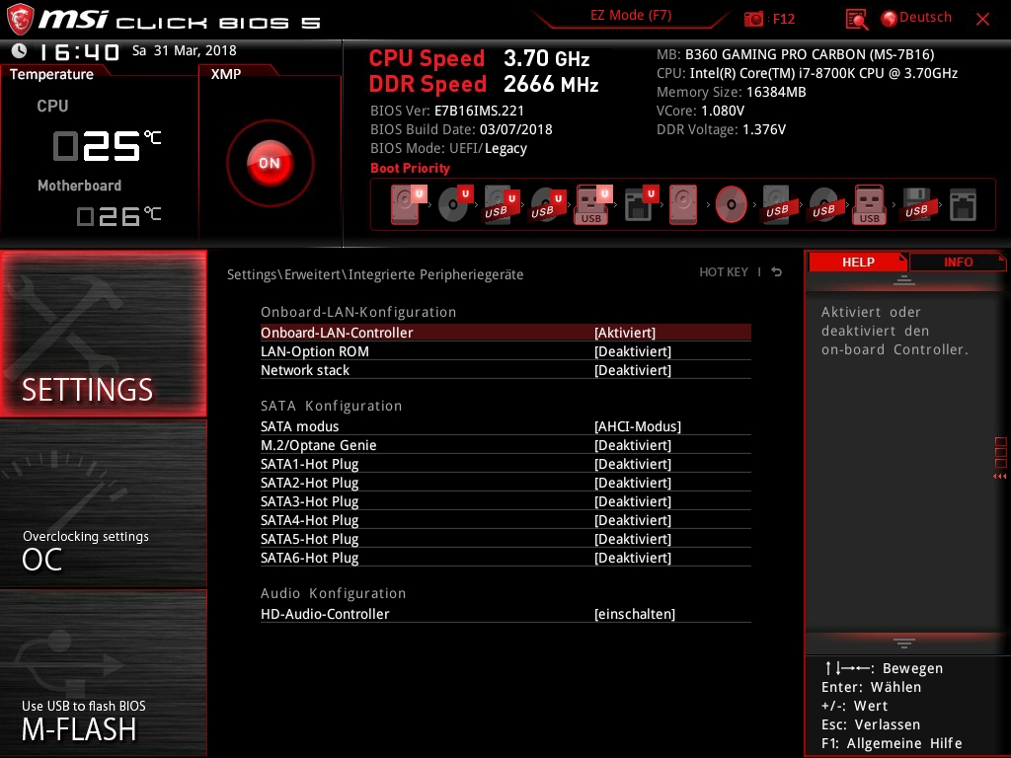This screenshot has height=758, width=1011.
Task: Click the help panel bottom scroll handle
Action: [904, 644]
